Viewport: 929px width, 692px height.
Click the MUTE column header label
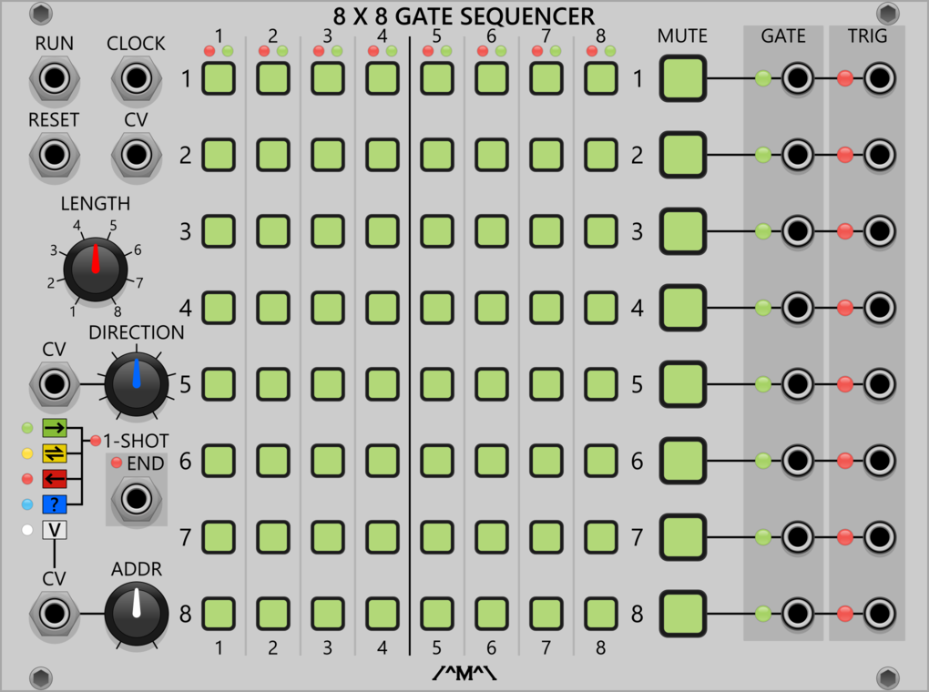pyautogui.click(x=682, y=36)
